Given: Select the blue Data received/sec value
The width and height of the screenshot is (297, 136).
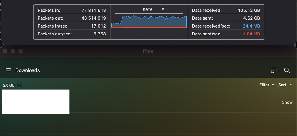Looking at the screenshot, I should pos(251,26).
